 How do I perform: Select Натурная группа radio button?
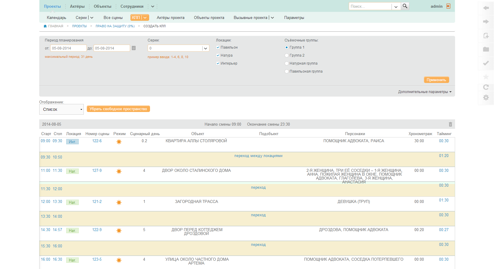(x=287, y=63)
